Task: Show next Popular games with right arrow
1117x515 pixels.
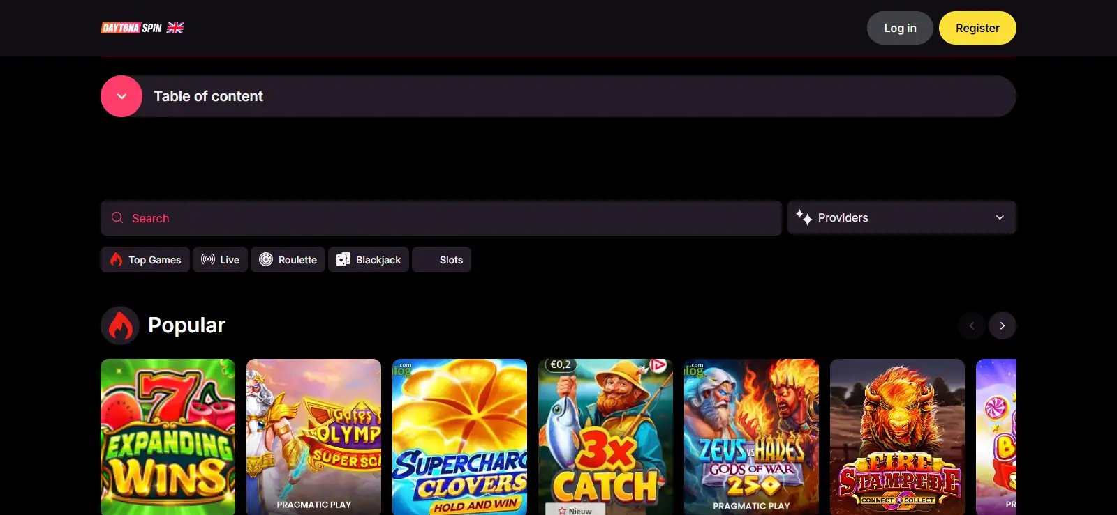Action: [x=1003, y=325]
